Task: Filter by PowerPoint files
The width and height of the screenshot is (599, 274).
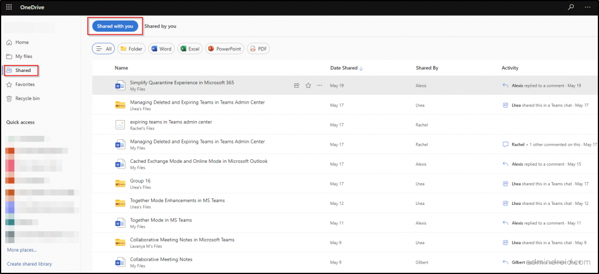Action: (x=224, y=49)
